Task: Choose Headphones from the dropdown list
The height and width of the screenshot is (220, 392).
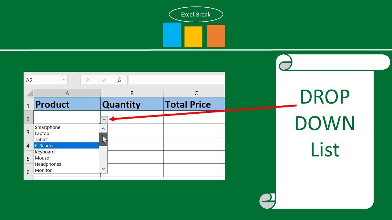Action: 66,164
